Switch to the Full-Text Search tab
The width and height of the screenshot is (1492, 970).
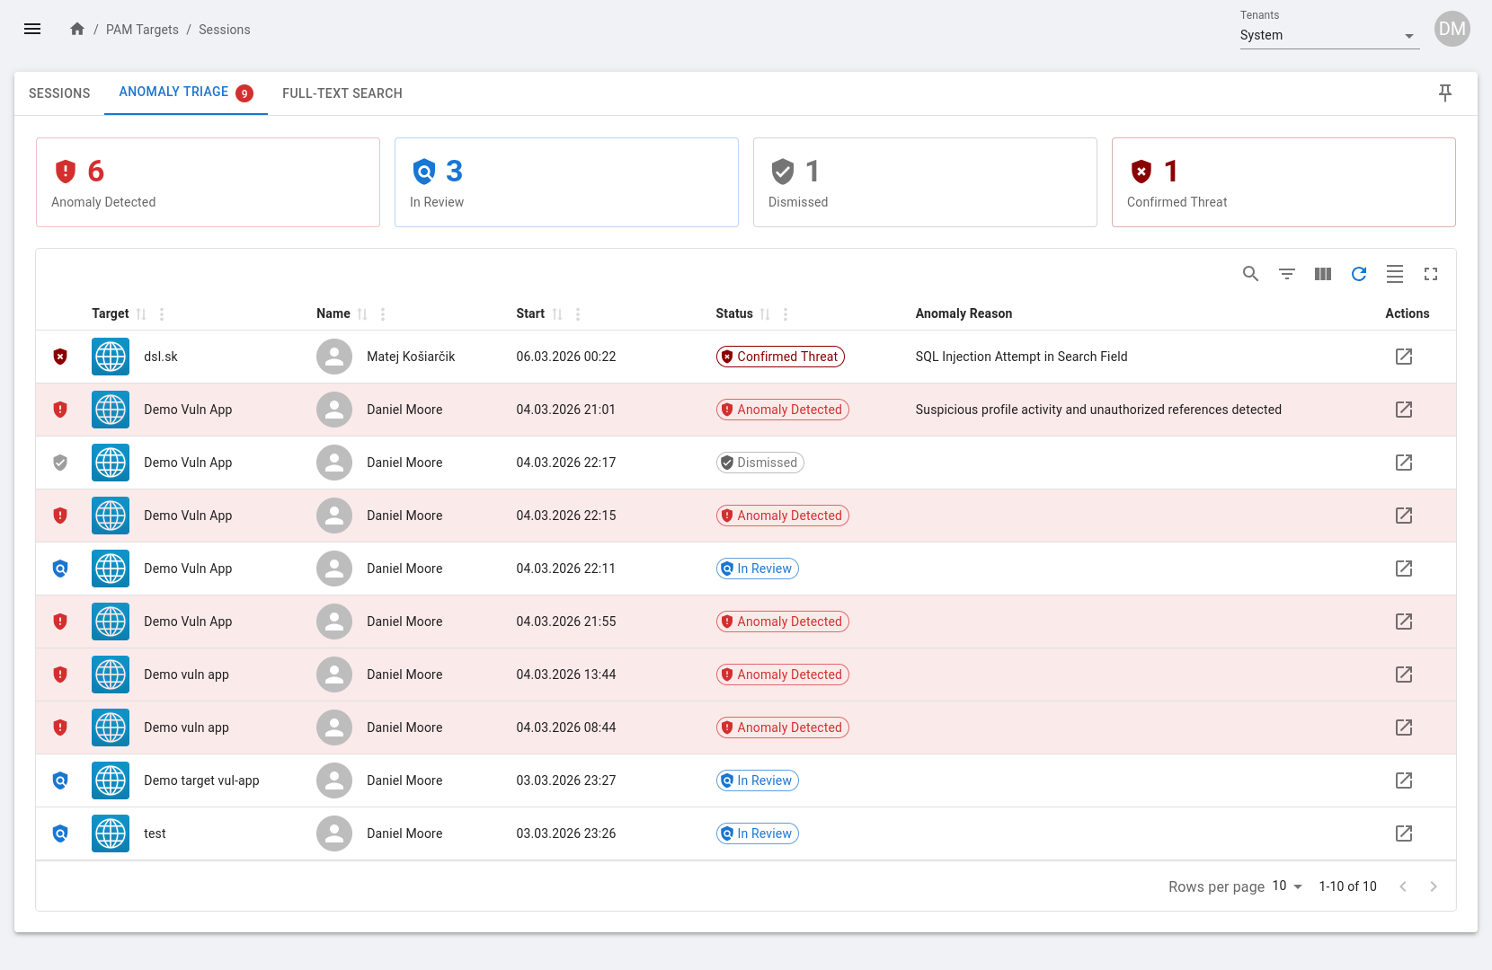342,93
